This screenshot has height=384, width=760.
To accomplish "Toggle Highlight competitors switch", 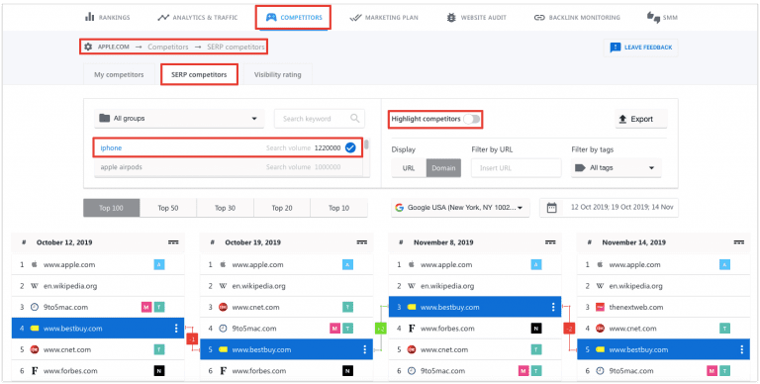I will 471,119.
